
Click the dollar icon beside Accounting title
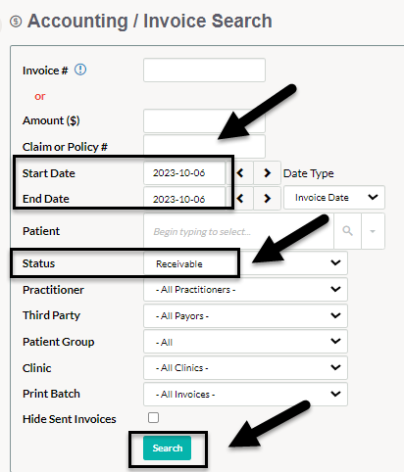[x=16, y=22]
